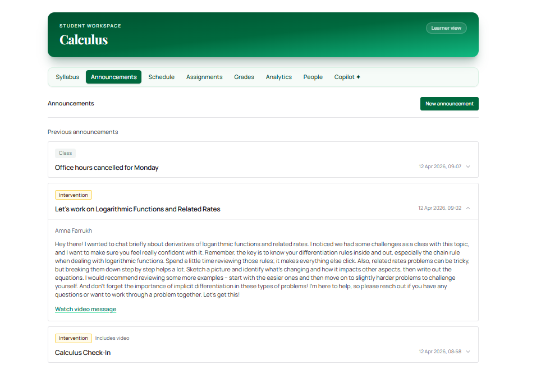Click the Previous announcements heading

coord(83,132)
